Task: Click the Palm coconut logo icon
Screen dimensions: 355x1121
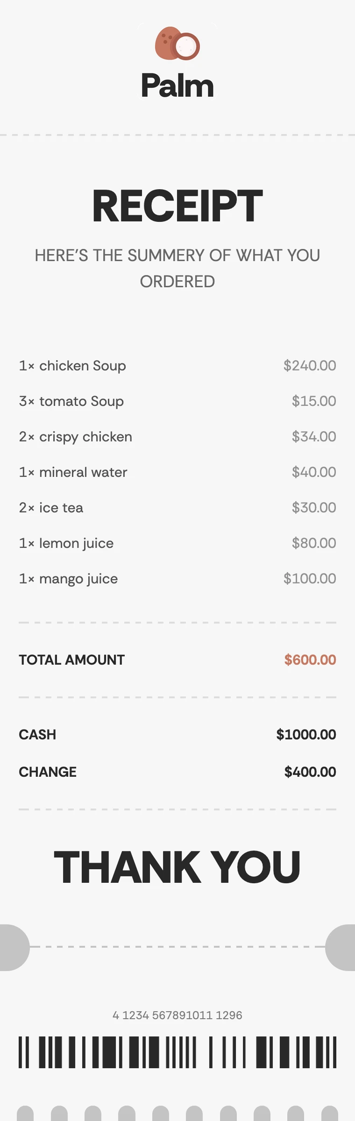Action: click(x=177, y=43)
